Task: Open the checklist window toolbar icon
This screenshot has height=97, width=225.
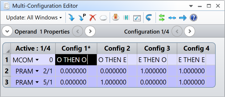Action: coord(137,18)
